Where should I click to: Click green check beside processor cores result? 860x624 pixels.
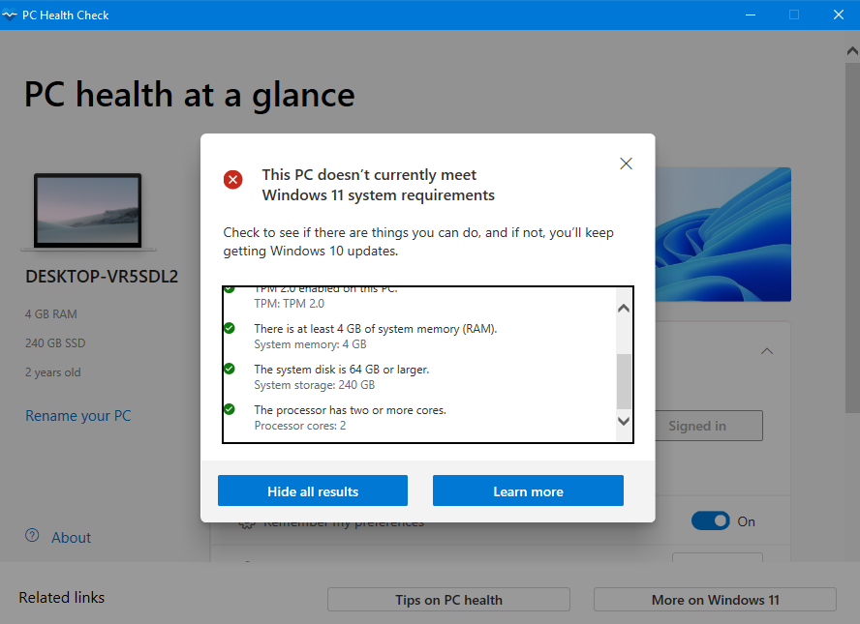(x=230, y=409)
